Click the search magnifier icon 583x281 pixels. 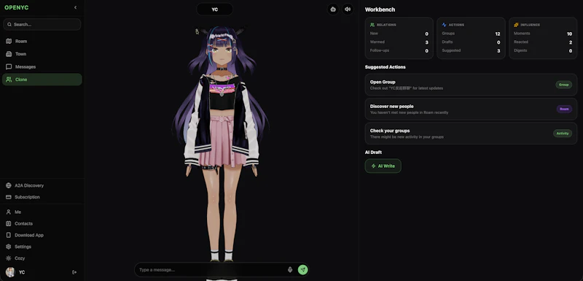(9, 25)
